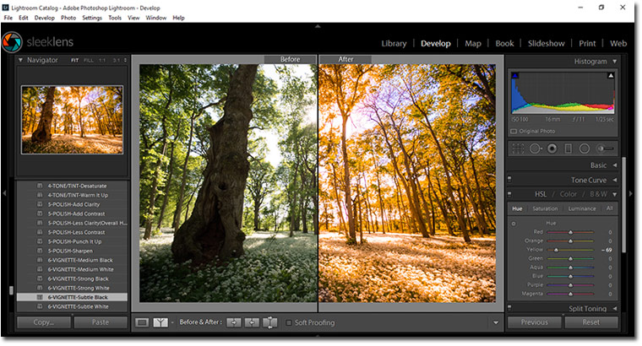Set Navigator zoom to FIT
This screenshot has width=642, height=346.
74,60
